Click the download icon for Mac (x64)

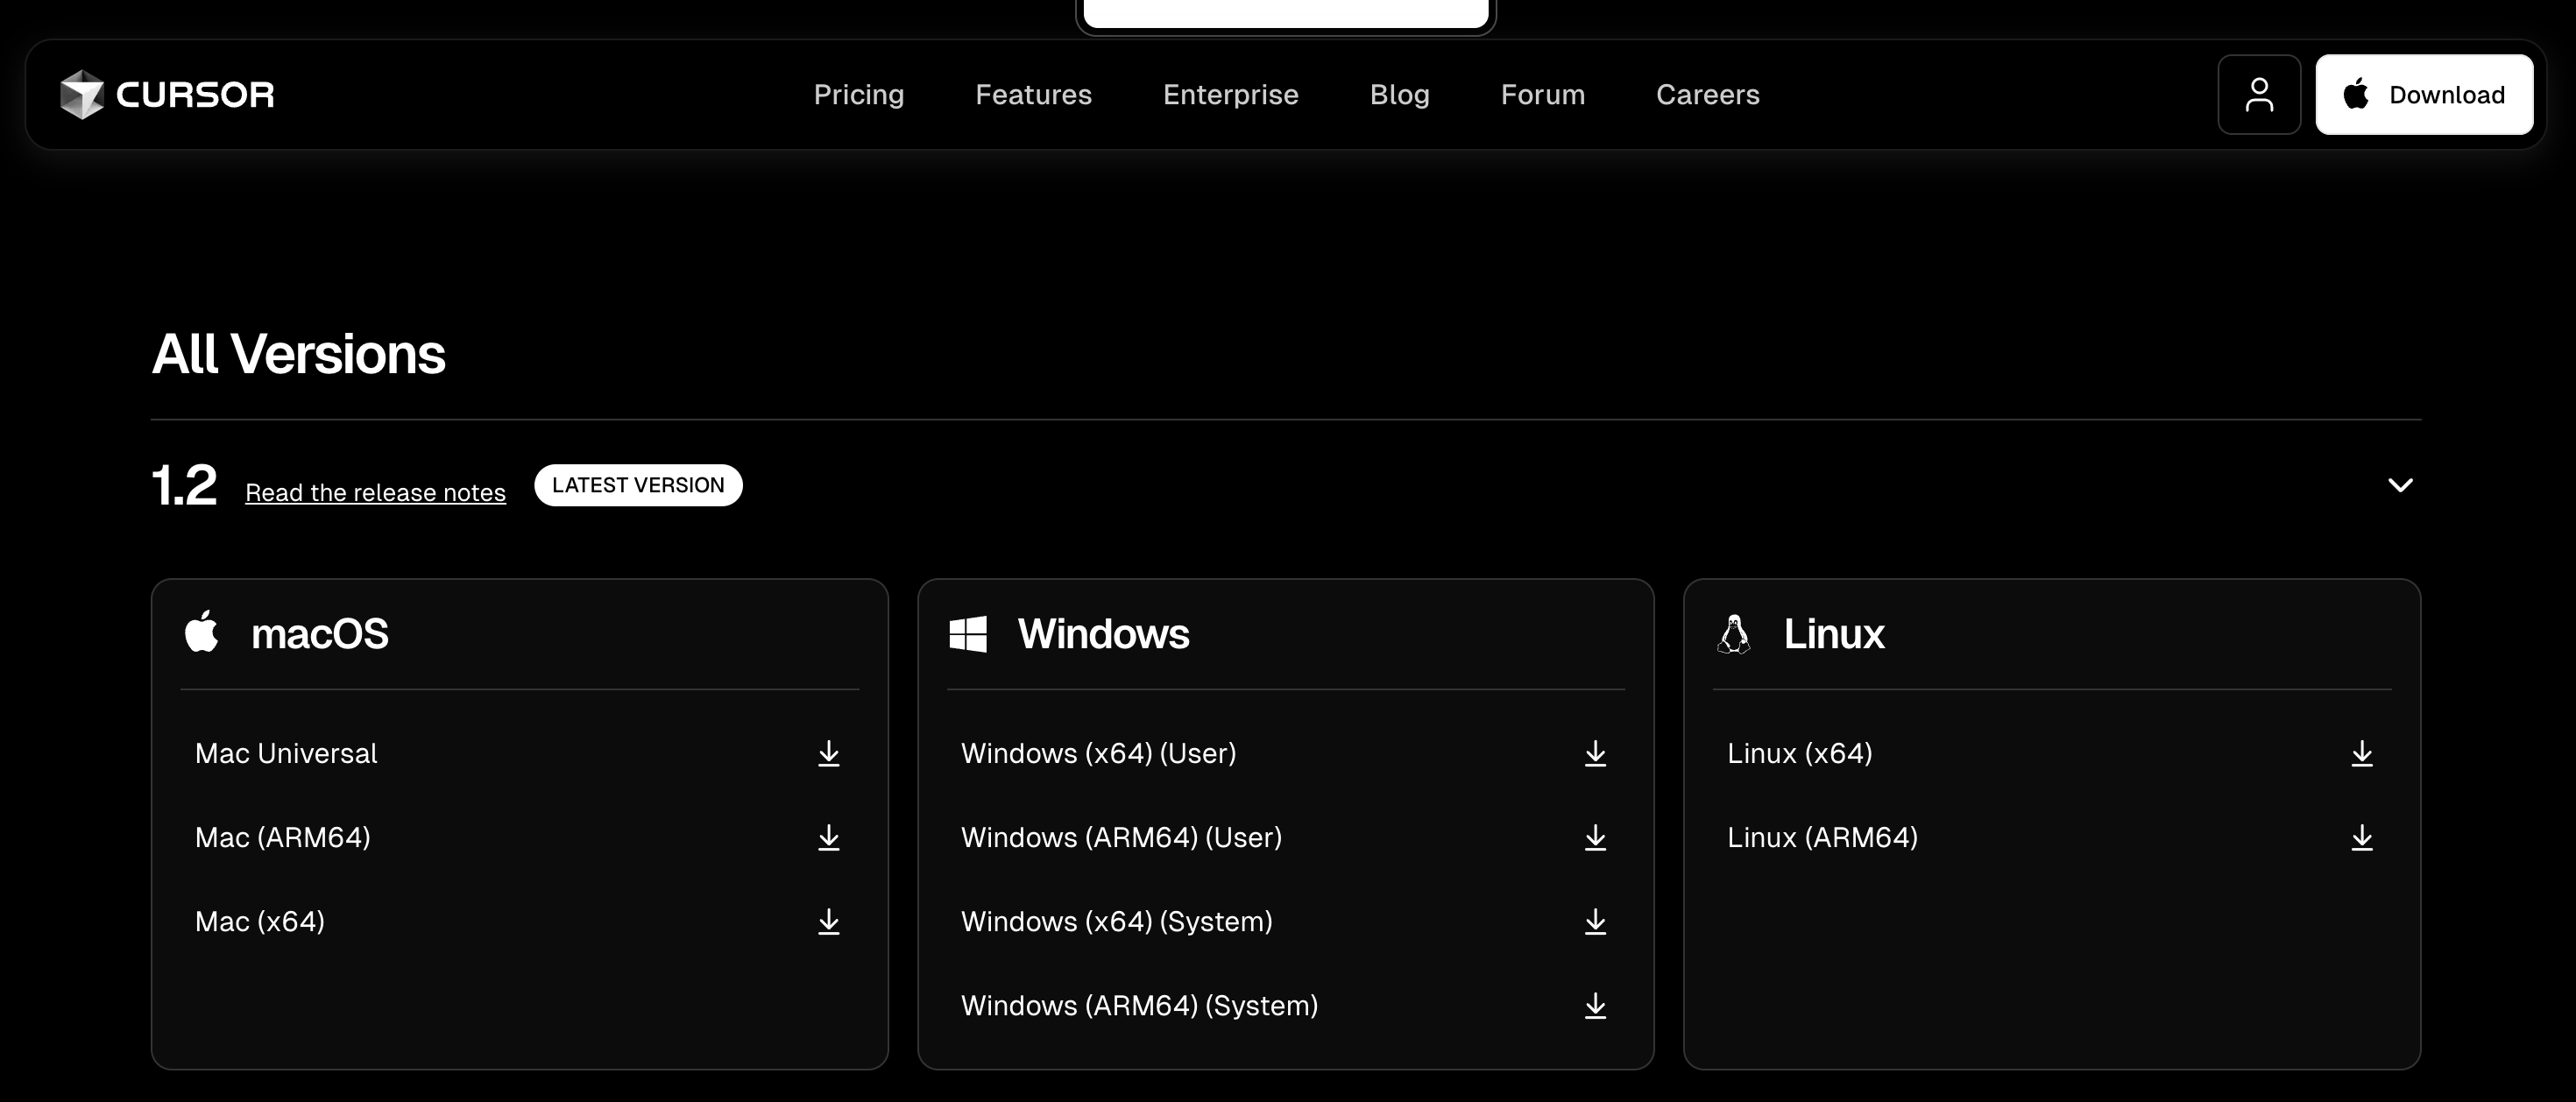pyautogui.click(x=828, y=922)
